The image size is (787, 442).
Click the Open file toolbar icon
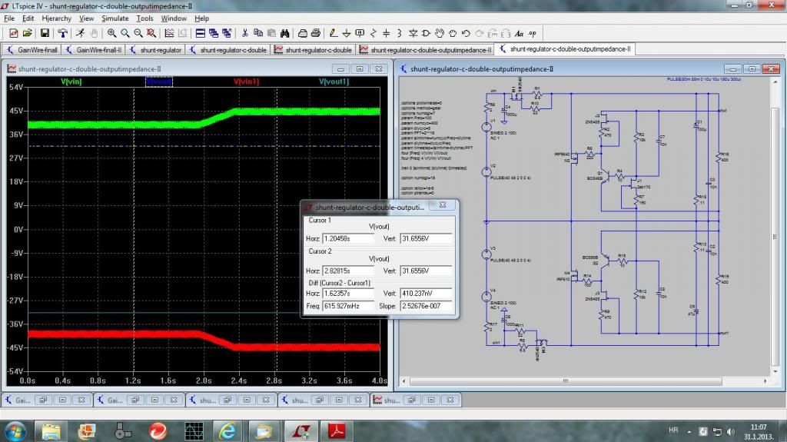tap(27, 34)
